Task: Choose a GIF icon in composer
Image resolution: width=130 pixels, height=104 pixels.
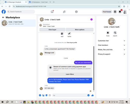Action: 50,95
